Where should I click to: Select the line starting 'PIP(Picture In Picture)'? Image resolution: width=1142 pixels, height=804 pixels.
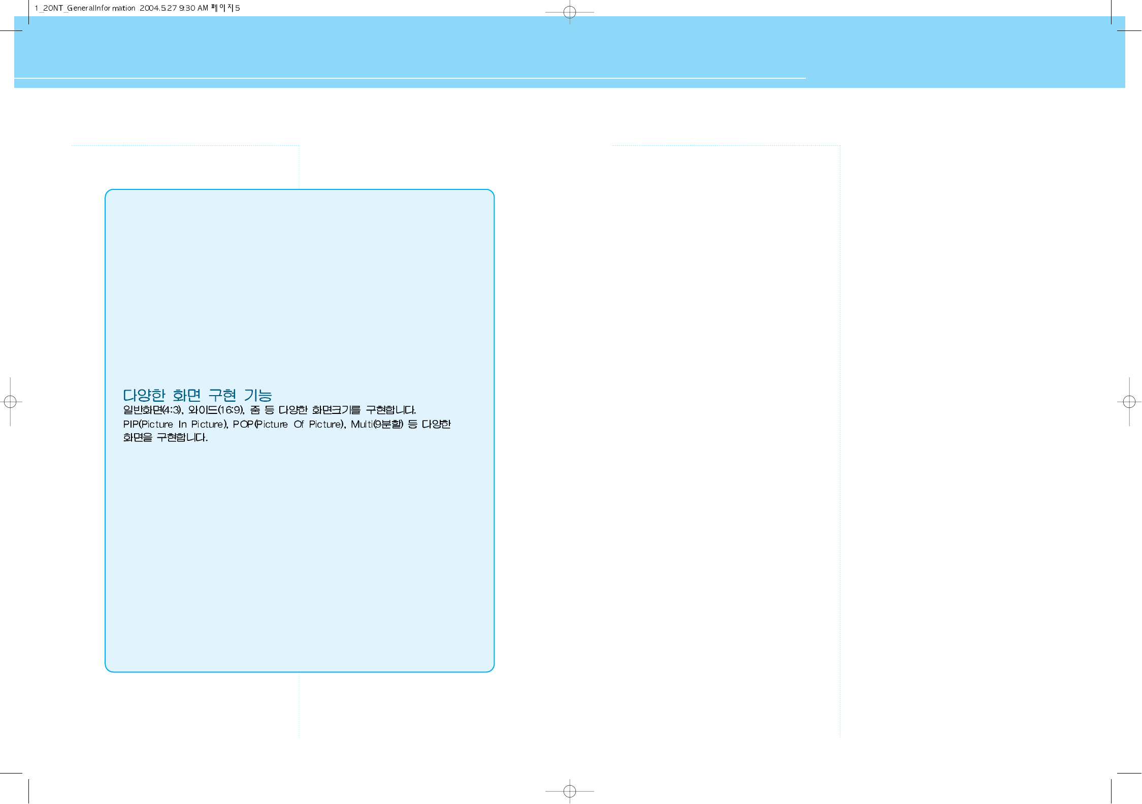pos(287,424)
